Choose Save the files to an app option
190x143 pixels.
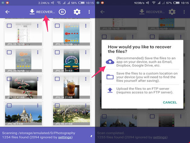pyautogui.click(x=144, y=62)
